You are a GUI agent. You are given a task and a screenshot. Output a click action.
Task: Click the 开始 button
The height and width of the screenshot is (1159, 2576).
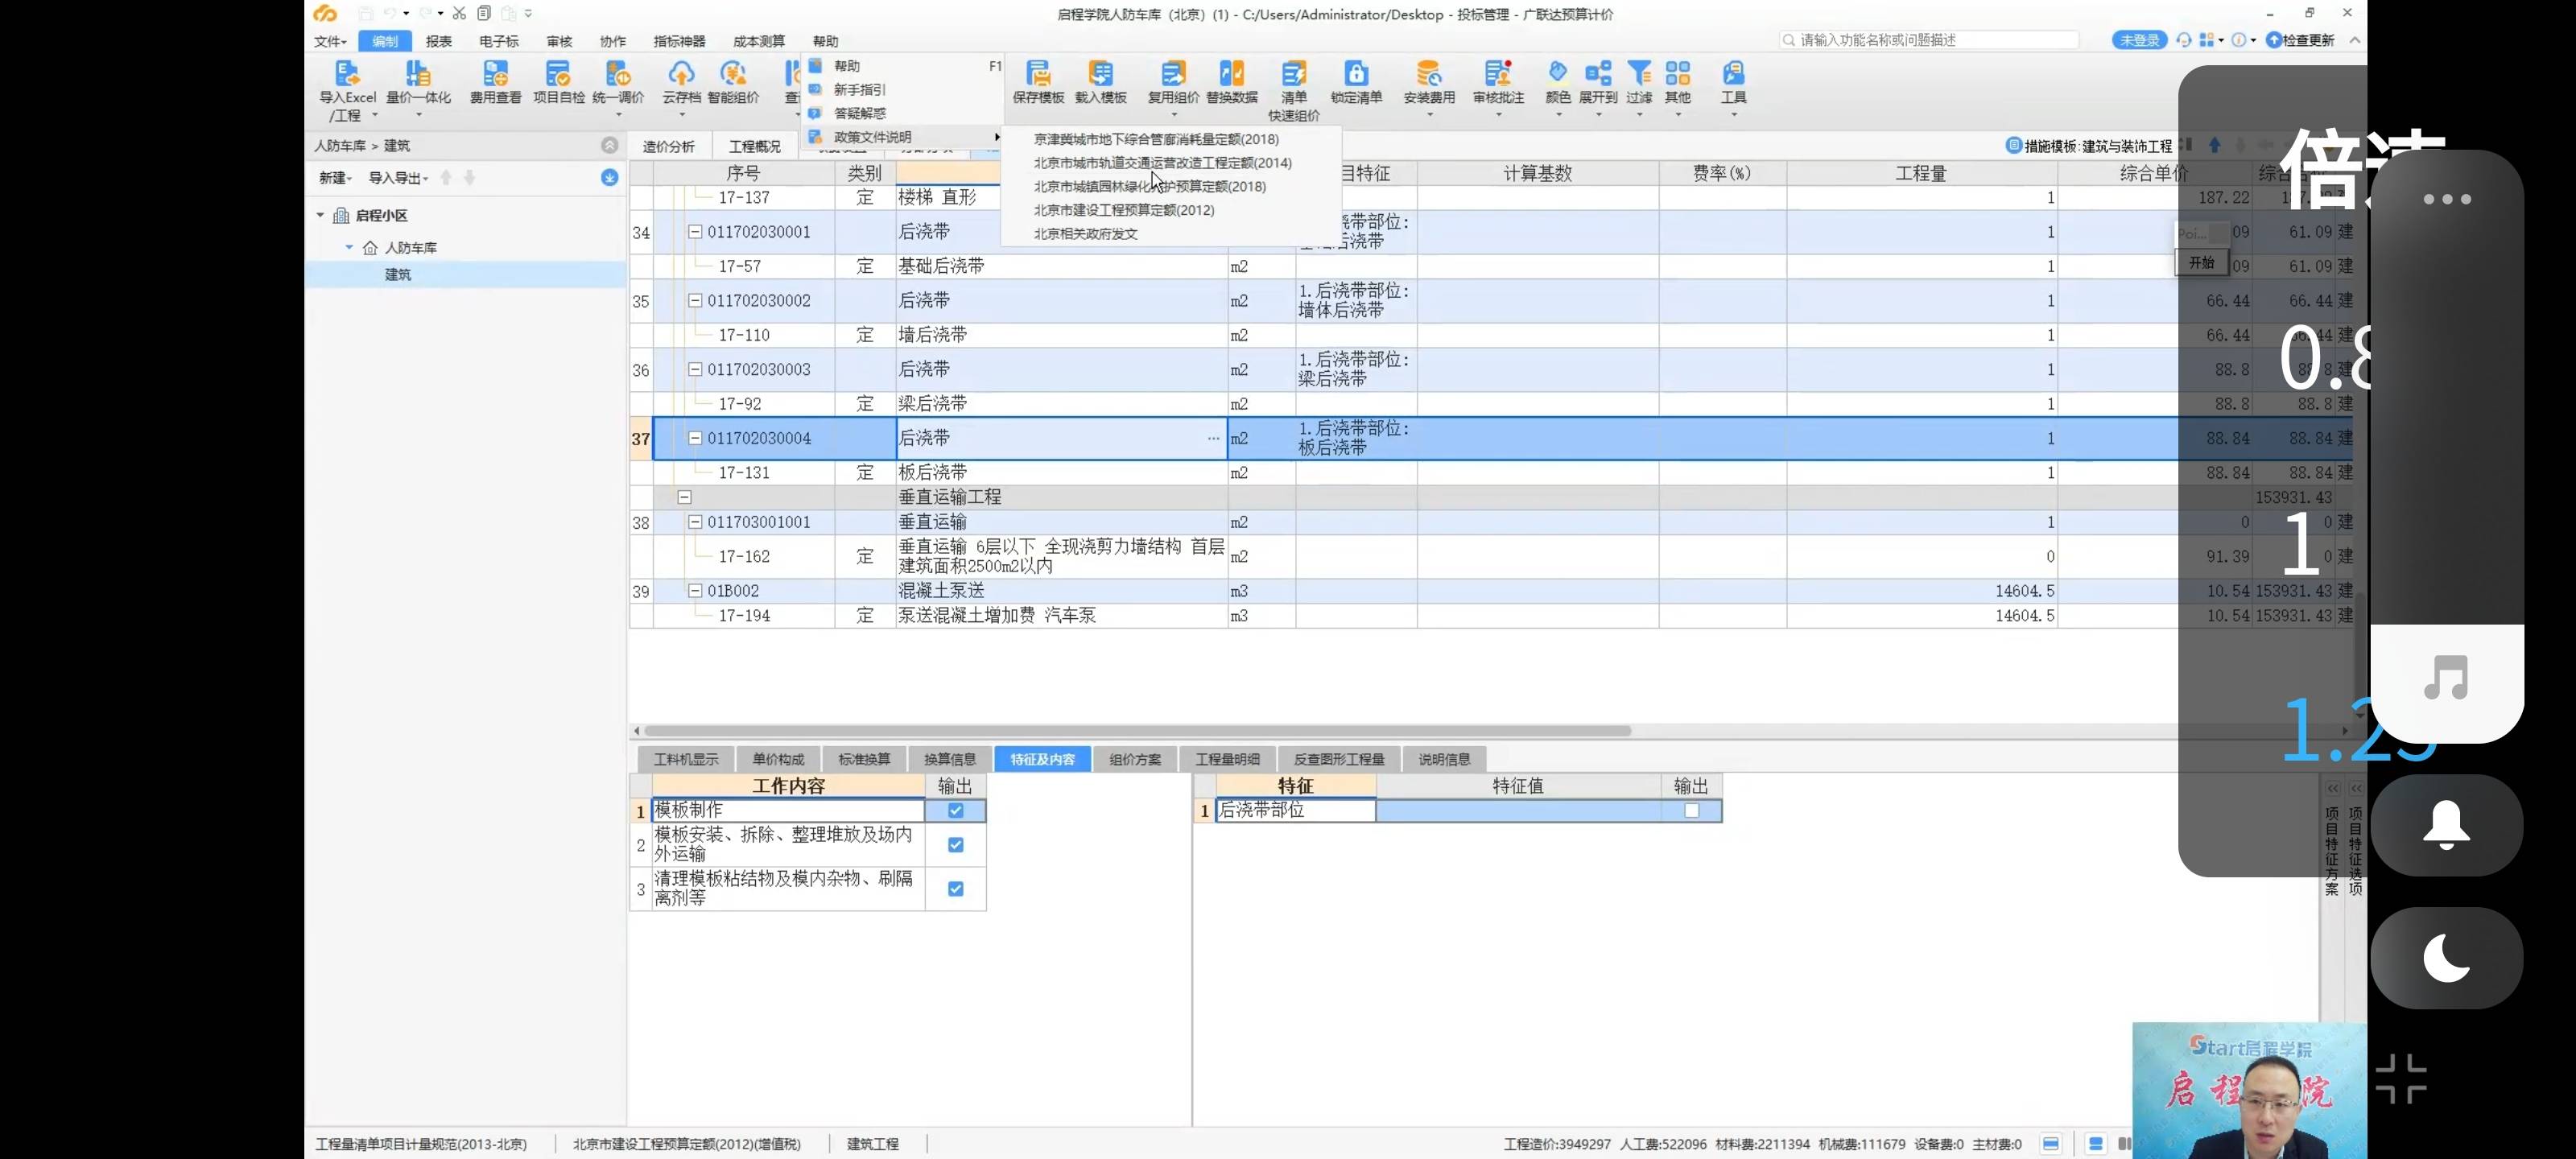2201,262
